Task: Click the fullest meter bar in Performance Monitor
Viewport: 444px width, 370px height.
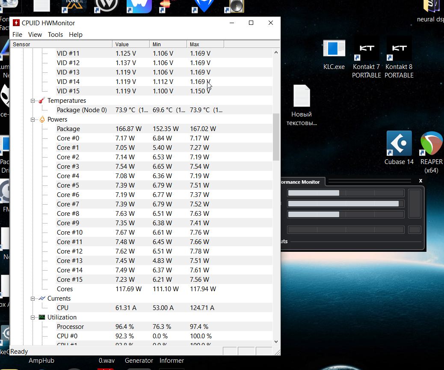Action: 346,203
